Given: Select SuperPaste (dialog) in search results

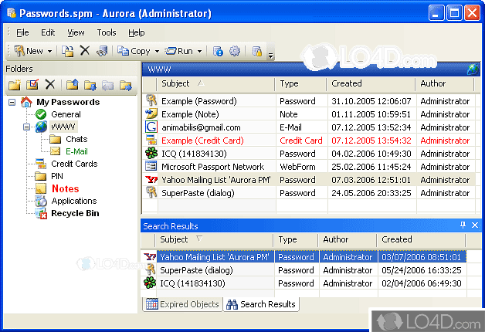Looking at the screenshot, I should click(304, 270).
